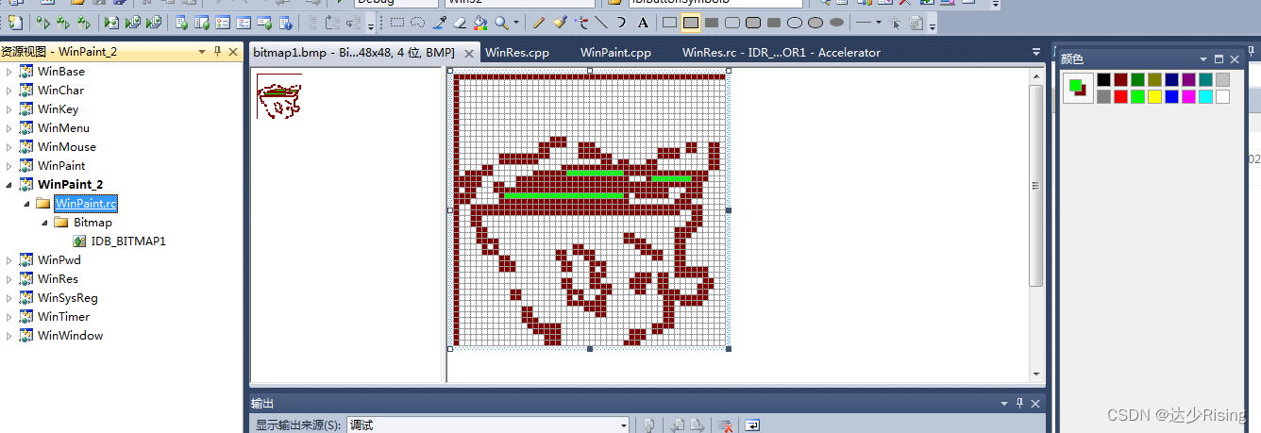Choose the white color swatch
This screenshot has width=1261, height=433.
pos(1222,96)
